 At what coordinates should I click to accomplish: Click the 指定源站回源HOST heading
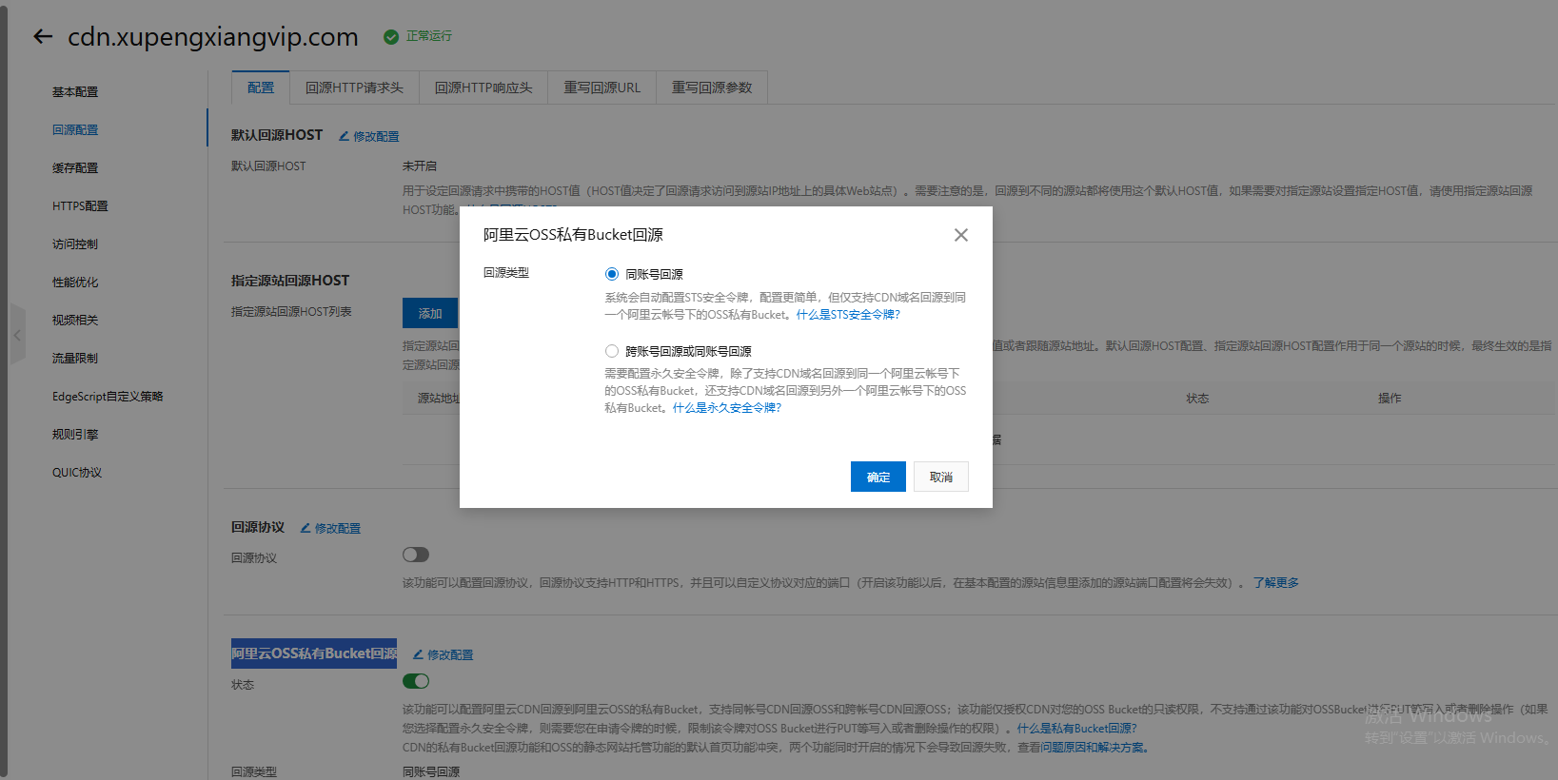point(290,281)
